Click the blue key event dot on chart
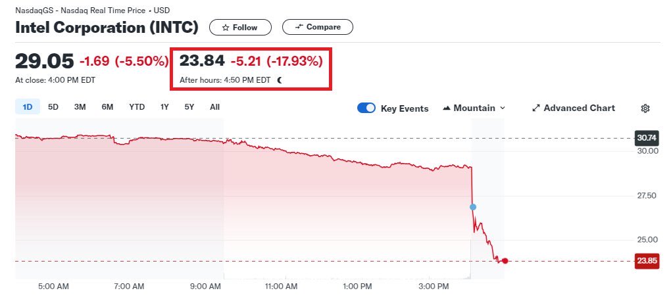The width and height of the screenshot is (669, 301). [x=472, y=207]
